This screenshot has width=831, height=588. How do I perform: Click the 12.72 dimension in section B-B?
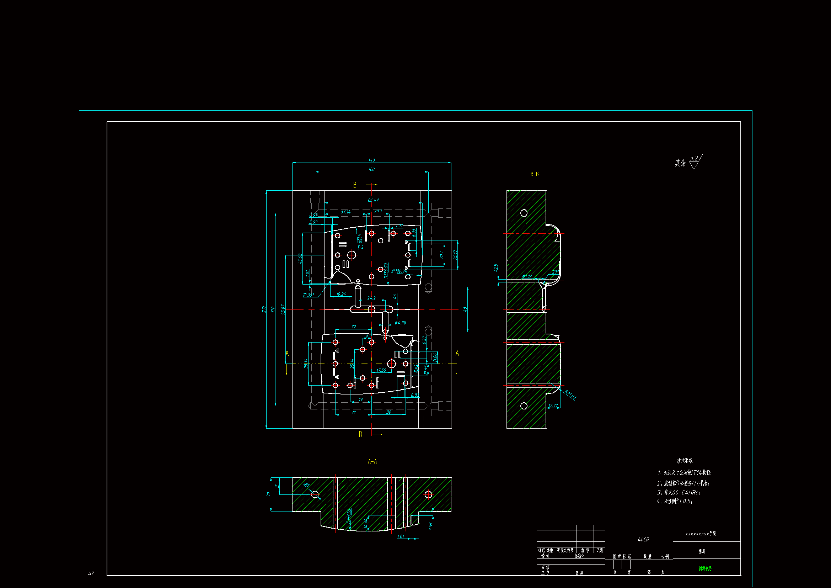553,406
